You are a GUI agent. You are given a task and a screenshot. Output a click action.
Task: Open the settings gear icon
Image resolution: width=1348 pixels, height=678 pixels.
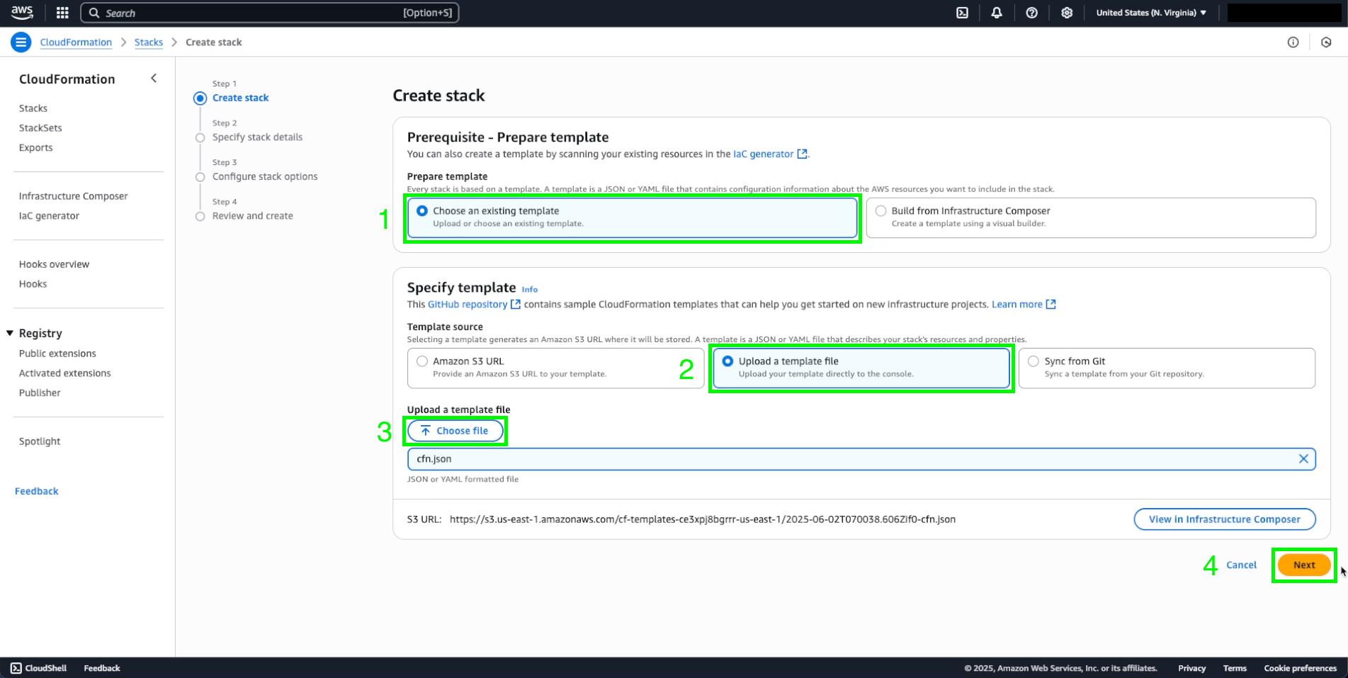1067,13
